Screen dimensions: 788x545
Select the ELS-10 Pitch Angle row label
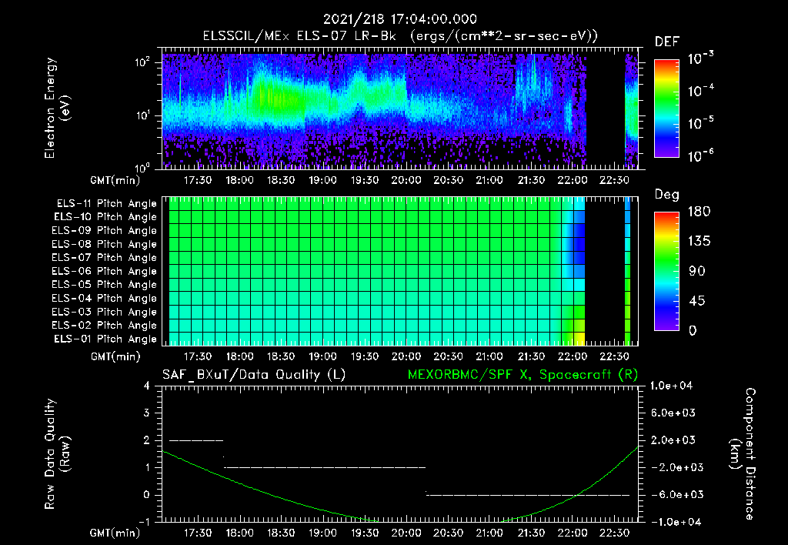click(x=105, y=217)
